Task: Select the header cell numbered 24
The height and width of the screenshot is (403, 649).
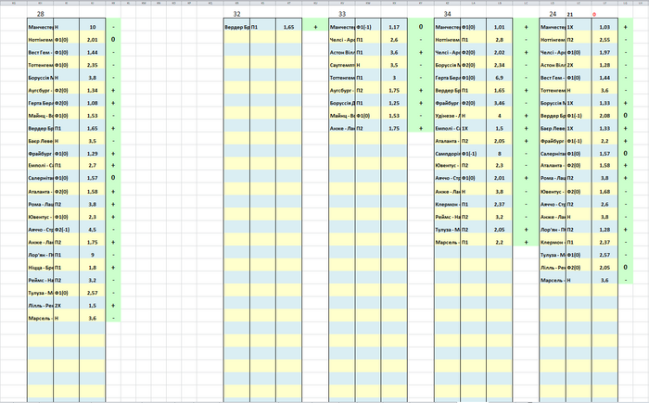Action: click(553, 14)
